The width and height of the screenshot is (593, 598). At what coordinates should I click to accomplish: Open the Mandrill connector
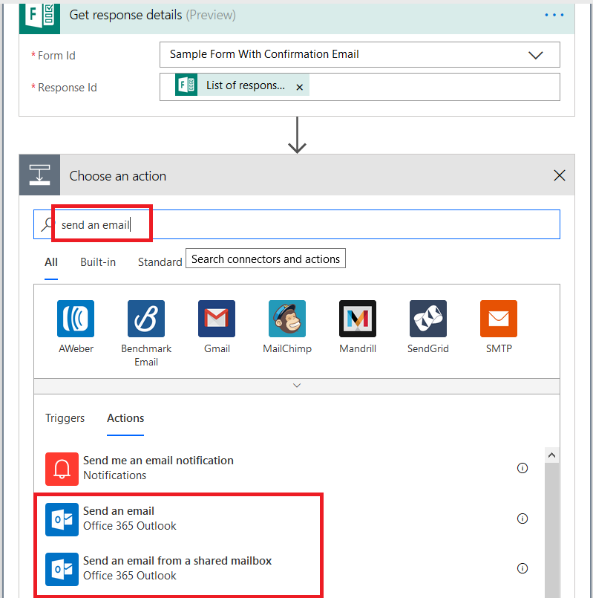(x=358, y=319)
